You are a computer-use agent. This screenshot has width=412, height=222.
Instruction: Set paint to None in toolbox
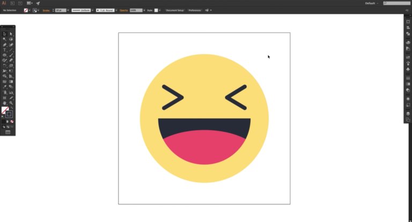point(12,122)
